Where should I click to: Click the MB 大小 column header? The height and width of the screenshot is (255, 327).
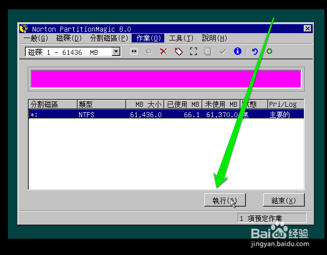[145, 104]
